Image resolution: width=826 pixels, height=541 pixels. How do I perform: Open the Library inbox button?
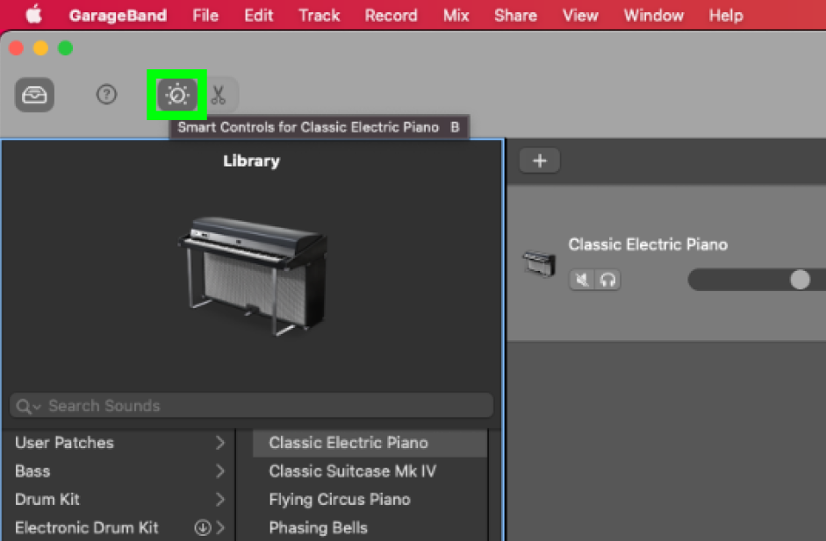(x=34, y=95)
